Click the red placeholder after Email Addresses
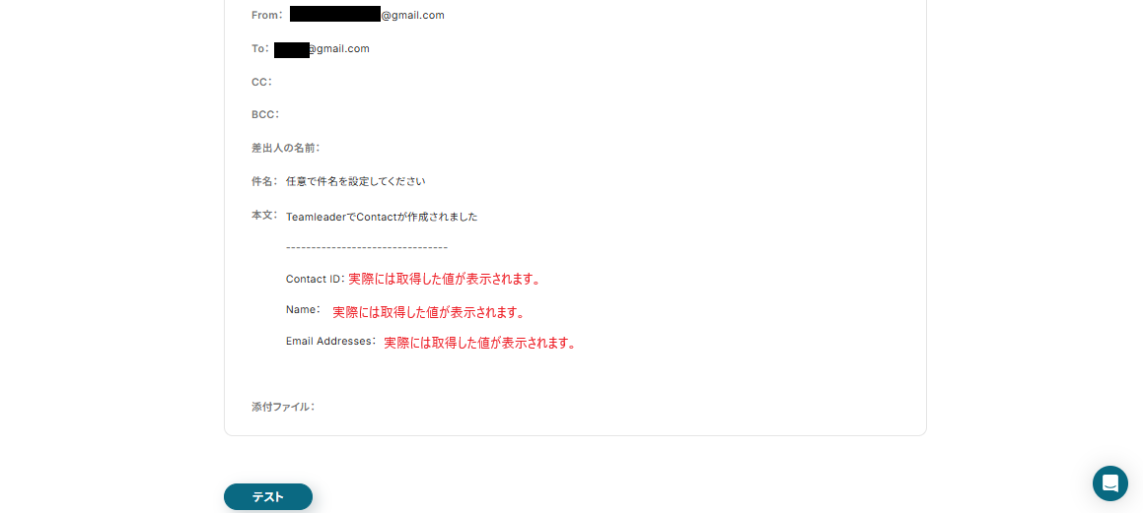The image size is (1143, 513). pyautogui.click(x=480, y=344)
